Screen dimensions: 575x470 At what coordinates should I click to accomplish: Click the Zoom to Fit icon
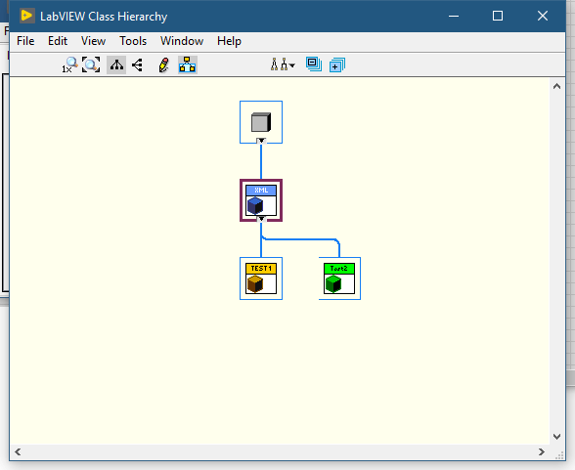tap(91, 65)
